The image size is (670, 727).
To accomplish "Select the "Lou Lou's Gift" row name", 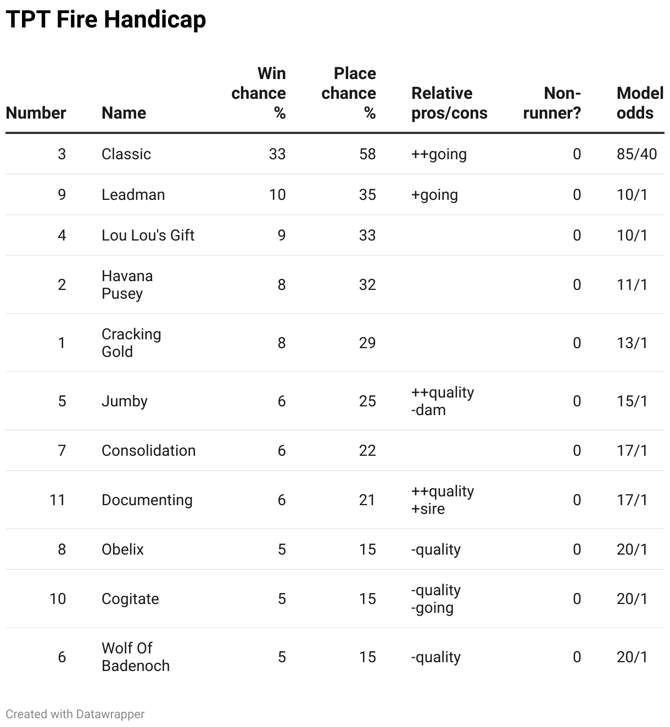I will (x=148, y=235).
